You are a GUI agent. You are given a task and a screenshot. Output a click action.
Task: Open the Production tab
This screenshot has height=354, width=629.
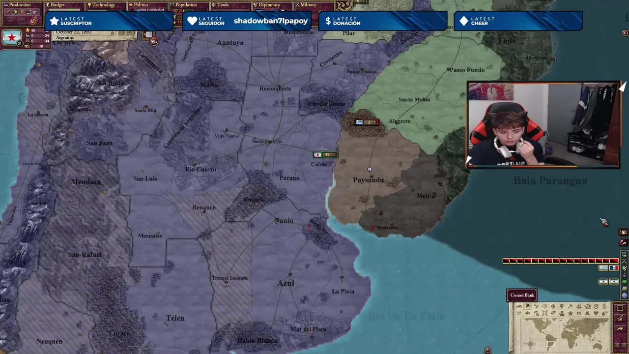(x=20, y=5)
